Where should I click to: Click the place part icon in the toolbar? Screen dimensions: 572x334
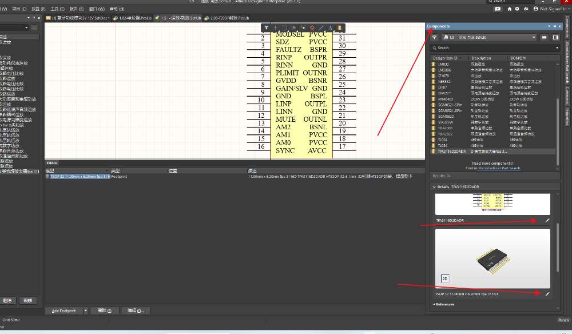[340, 27]
